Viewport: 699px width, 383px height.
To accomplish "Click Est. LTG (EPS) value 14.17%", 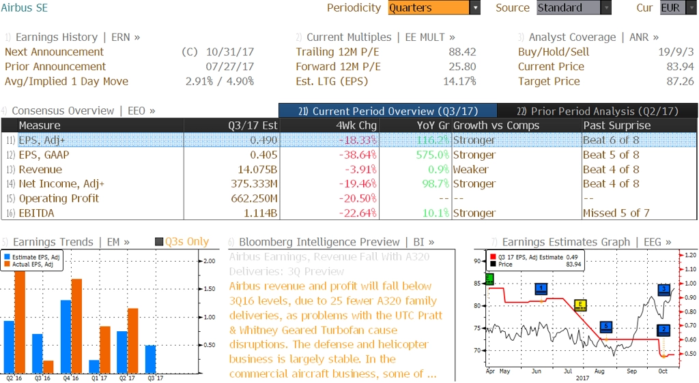I will pyautogui.click(x=459, y=81).
